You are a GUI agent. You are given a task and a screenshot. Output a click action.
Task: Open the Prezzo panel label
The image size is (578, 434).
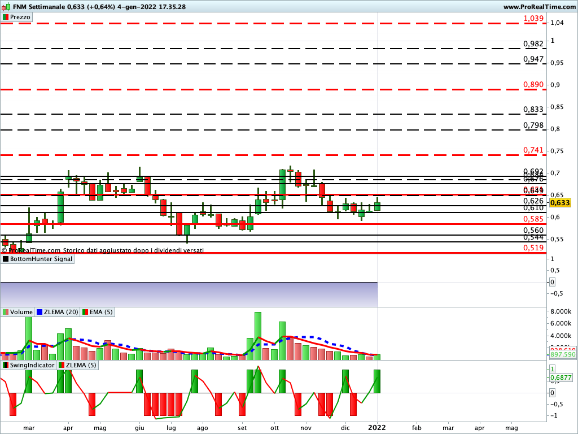coord(20,18)
